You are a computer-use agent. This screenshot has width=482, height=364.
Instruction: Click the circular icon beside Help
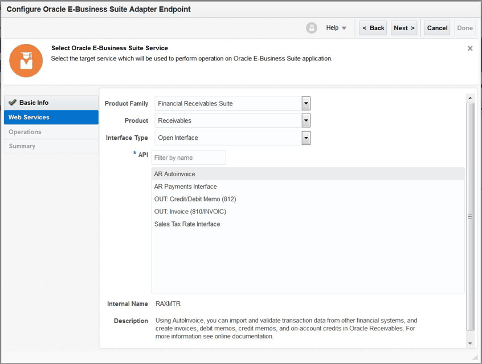[312, 28]
